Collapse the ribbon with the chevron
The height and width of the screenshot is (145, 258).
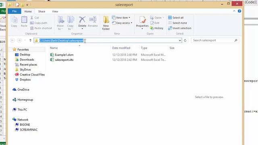click(234, 11)
